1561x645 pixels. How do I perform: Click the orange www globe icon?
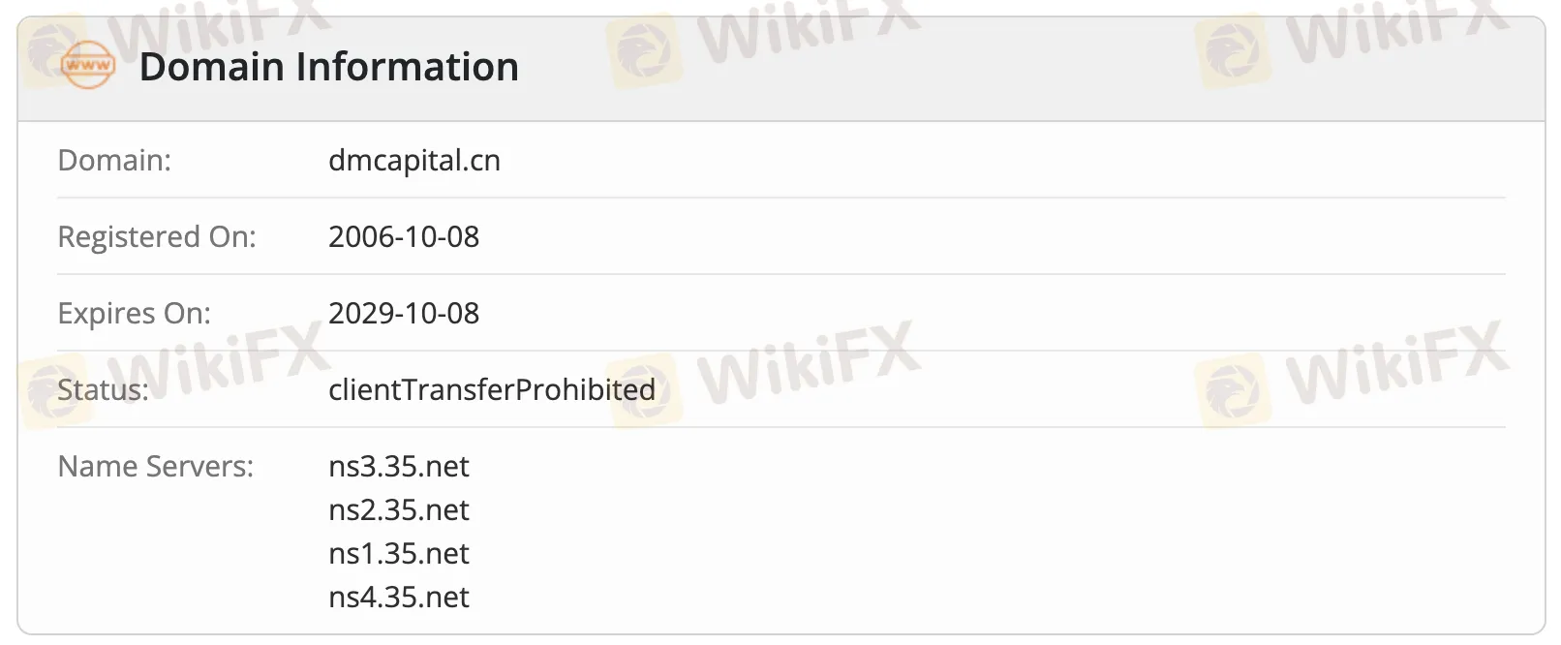coord(87,66)
